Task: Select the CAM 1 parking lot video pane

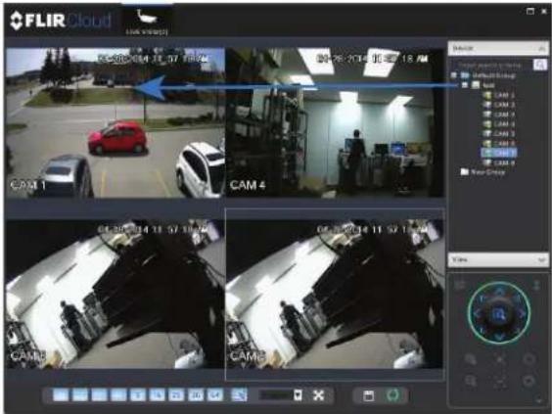Action: pos(115,122)
